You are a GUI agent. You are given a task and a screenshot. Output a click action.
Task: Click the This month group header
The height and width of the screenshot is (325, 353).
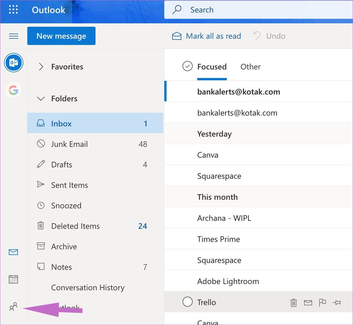259,197
